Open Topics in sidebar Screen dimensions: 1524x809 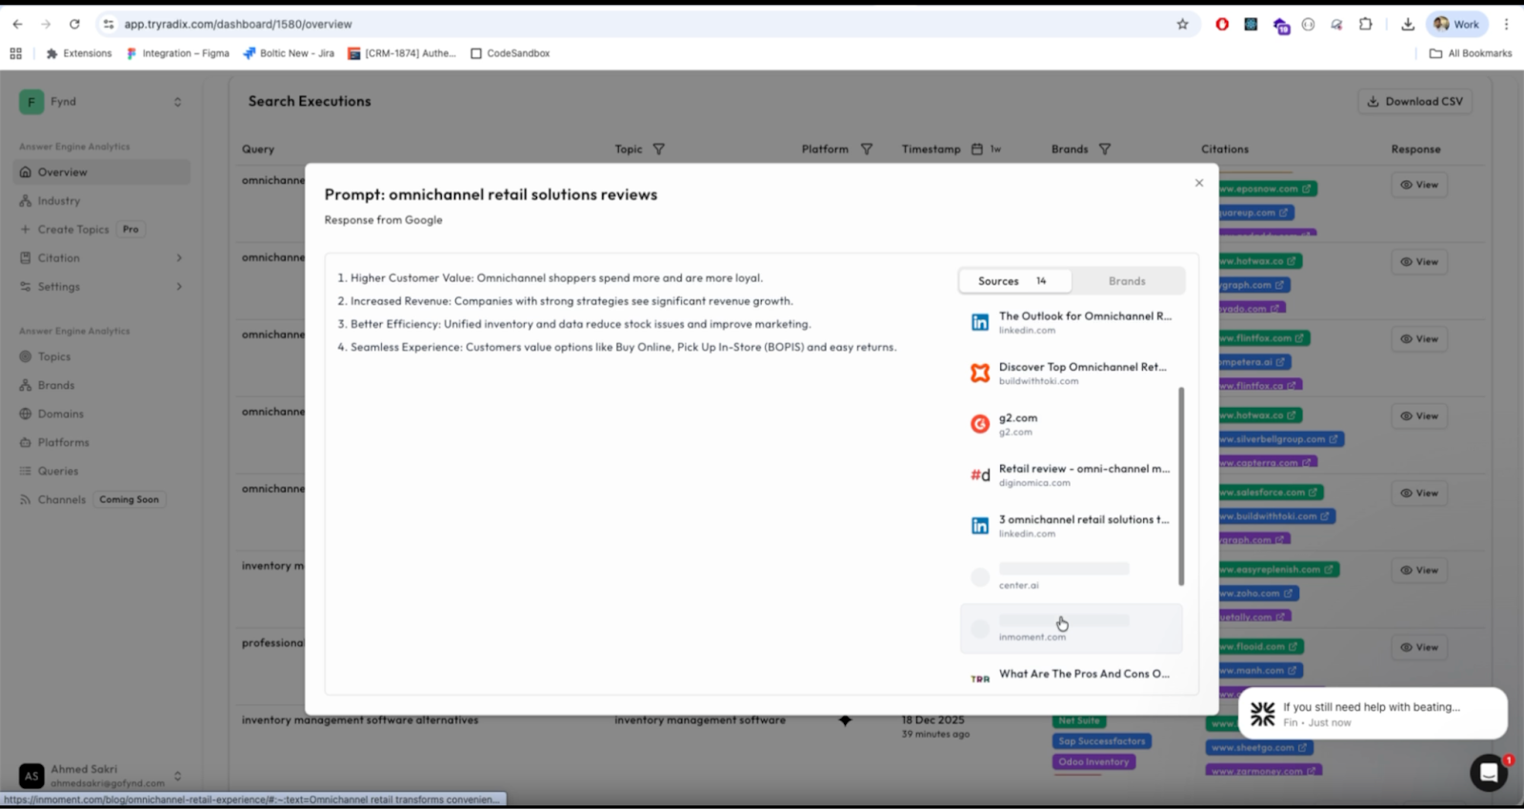pos(101,356)
